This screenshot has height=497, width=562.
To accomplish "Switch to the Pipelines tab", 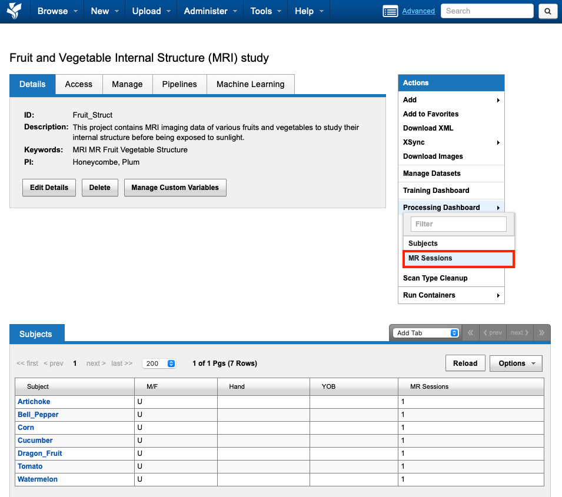I will click(179, 84).
